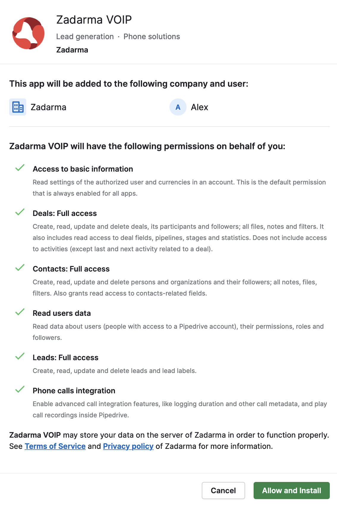
Task: Open the Terms of Service link
Action: click(55, 446)
